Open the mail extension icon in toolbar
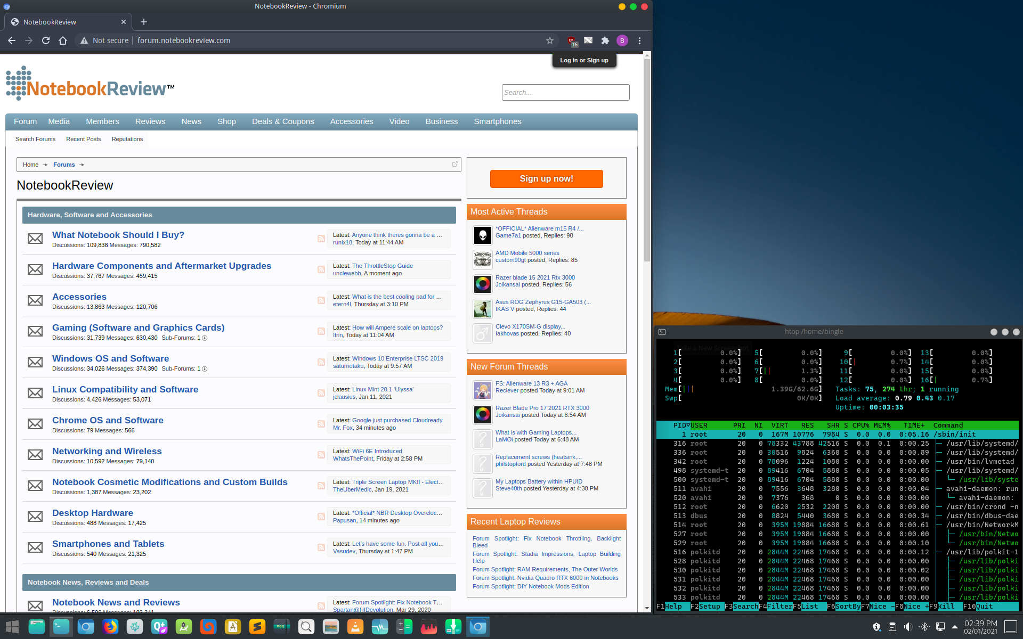This screenshot has width=1023, height=639. click(x=588, y=40)
